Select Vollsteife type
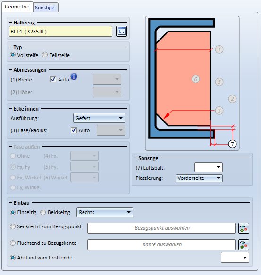This screenshot has width=261, height=275. tap(24, 55)
